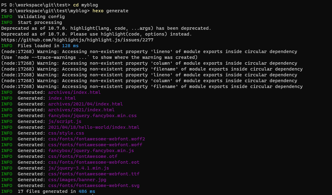Click the archives/2021/04/index.html path
This screenshot has height=195, width=332.
click(x=85, y=104)
